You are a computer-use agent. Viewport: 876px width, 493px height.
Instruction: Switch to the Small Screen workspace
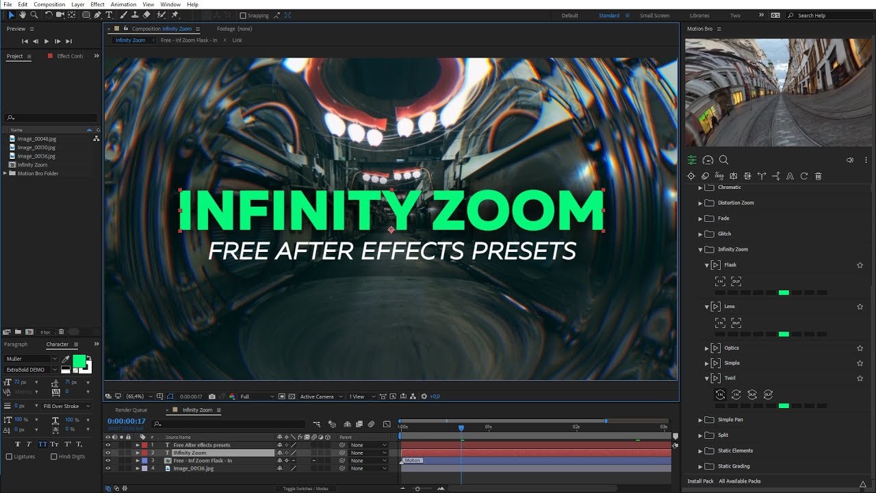tap(655, 15)
